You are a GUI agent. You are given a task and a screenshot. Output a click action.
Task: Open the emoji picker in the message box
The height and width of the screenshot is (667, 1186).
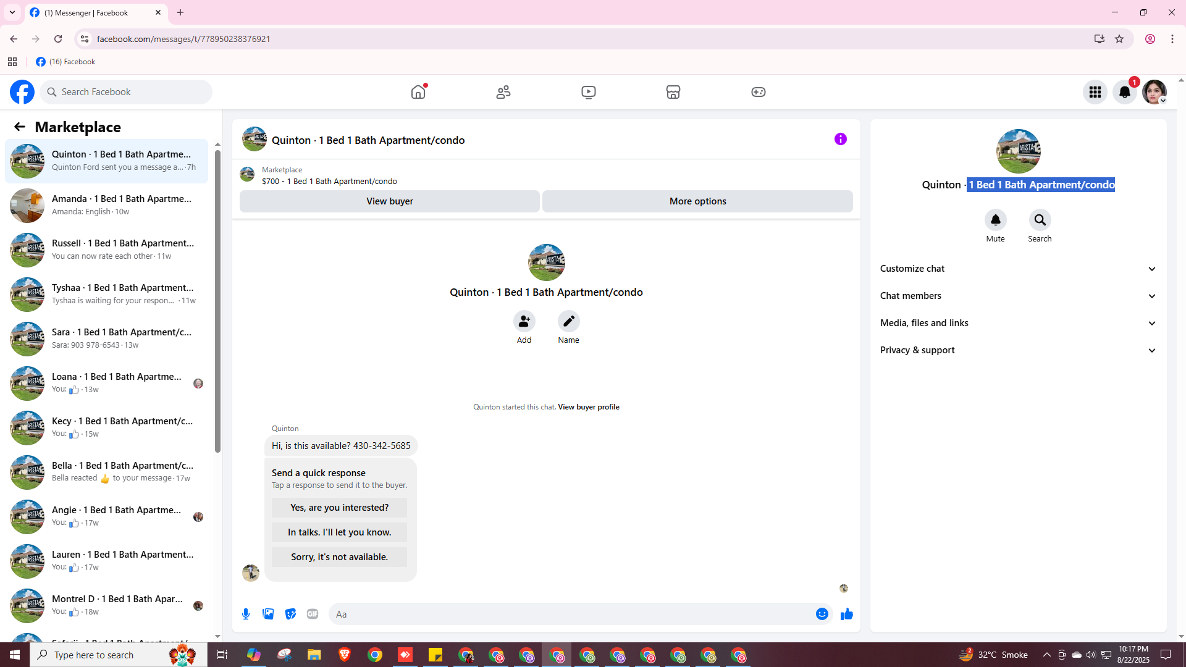[x=822, y=614]
